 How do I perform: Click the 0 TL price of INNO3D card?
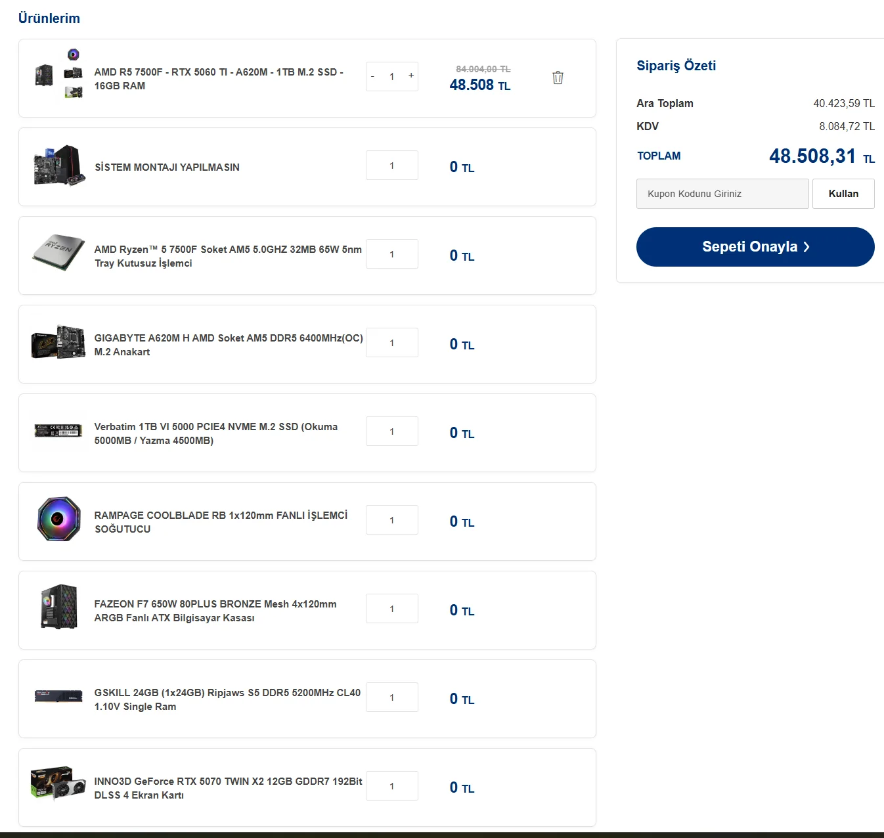(462, 788)
